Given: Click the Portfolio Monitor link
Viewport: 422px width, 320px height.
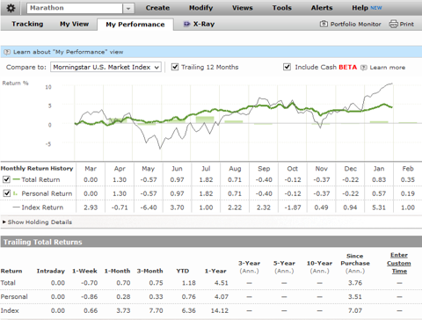Looking at the screenshot, I should 355,24.
